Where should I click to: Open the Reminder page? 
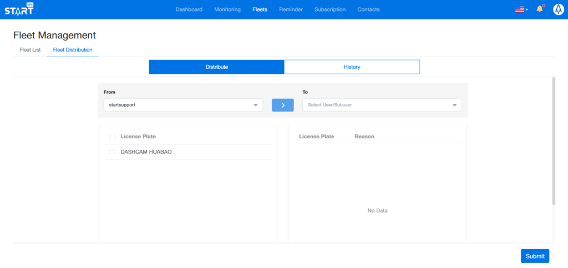click(291, 9)
